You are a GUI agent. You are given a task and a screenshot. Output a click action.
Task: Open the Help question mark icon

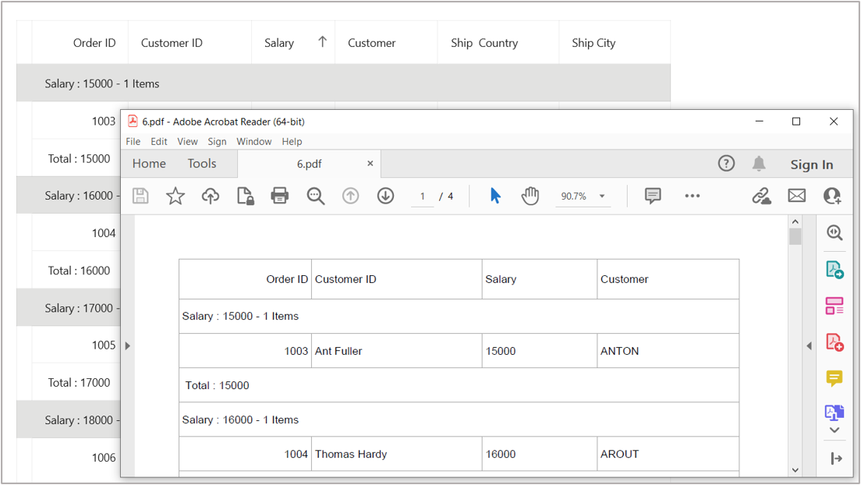point(726,164)
